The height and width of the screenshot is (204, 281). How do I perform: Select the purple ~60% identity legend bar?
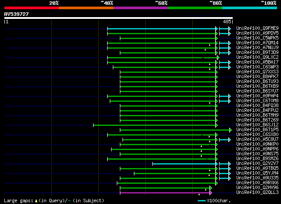click(140, 8)
